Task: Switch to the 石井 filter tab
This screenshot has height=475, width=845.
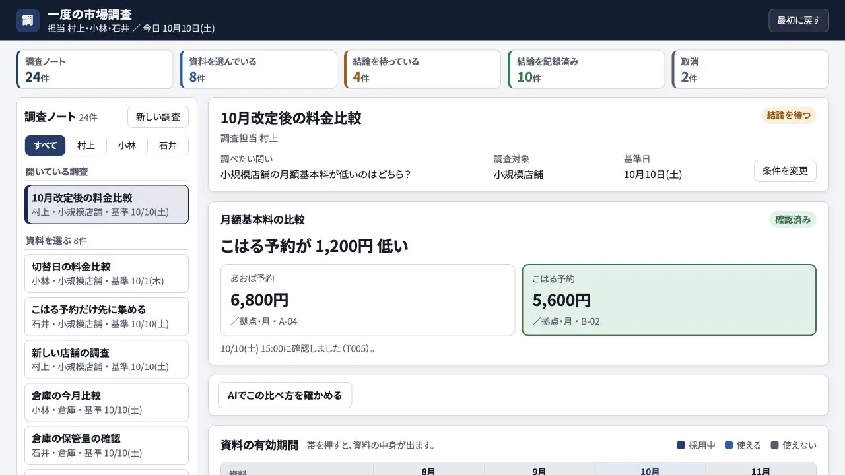Action: pyautogui.click(x=168, y=146)
